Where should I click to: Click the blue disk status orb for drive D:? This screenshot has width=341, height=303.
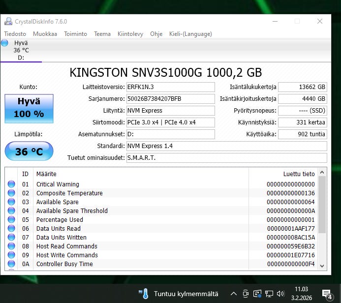[x=5, y=43]
